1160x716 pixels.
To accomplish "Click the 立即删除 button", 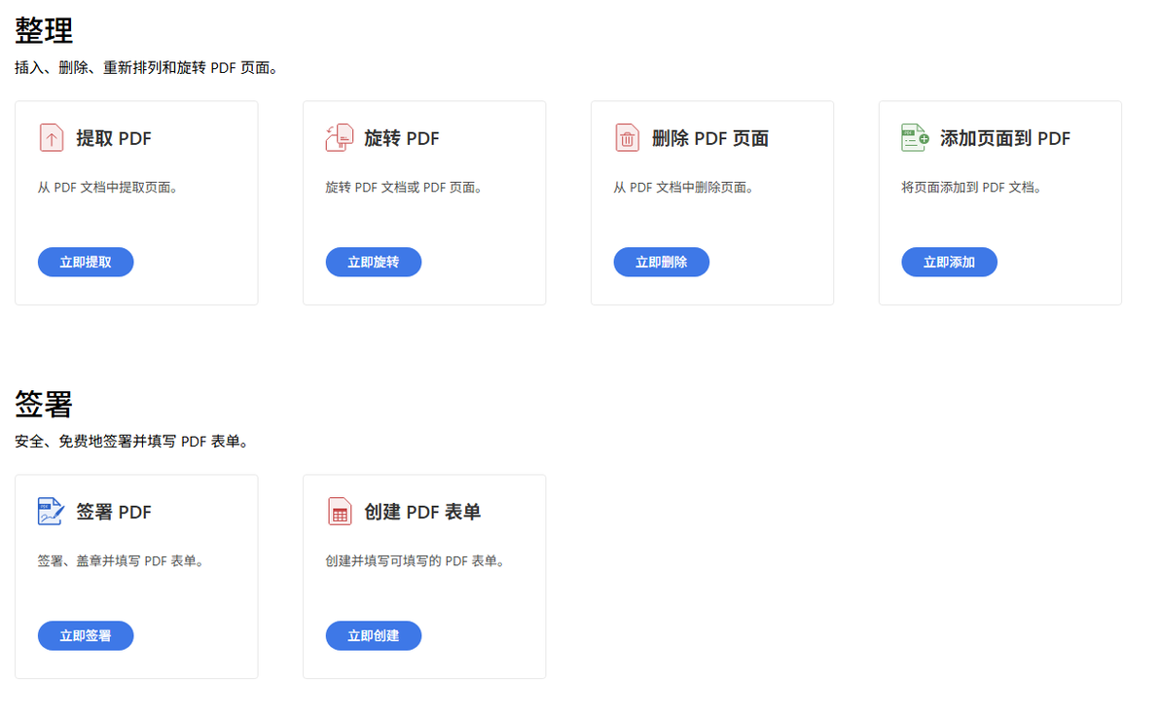I will 662,262.
